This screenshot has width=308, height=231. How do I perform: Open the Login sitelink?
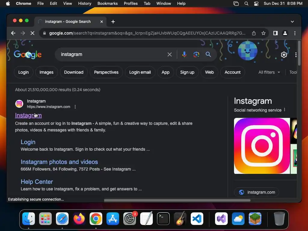28,142
